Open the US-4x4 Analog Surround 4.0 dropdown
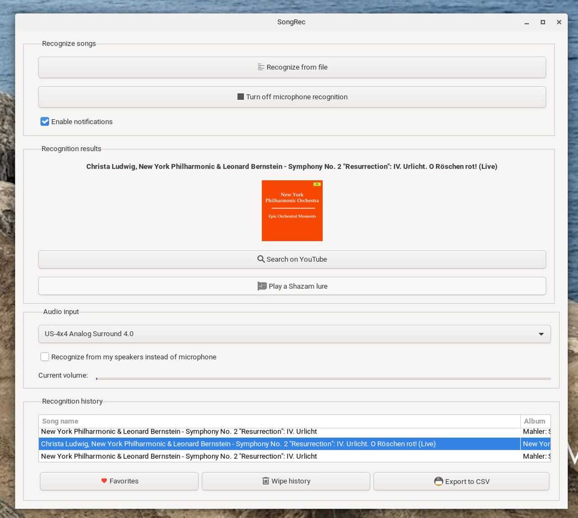The image size is (578, 518). click(294, 334)
